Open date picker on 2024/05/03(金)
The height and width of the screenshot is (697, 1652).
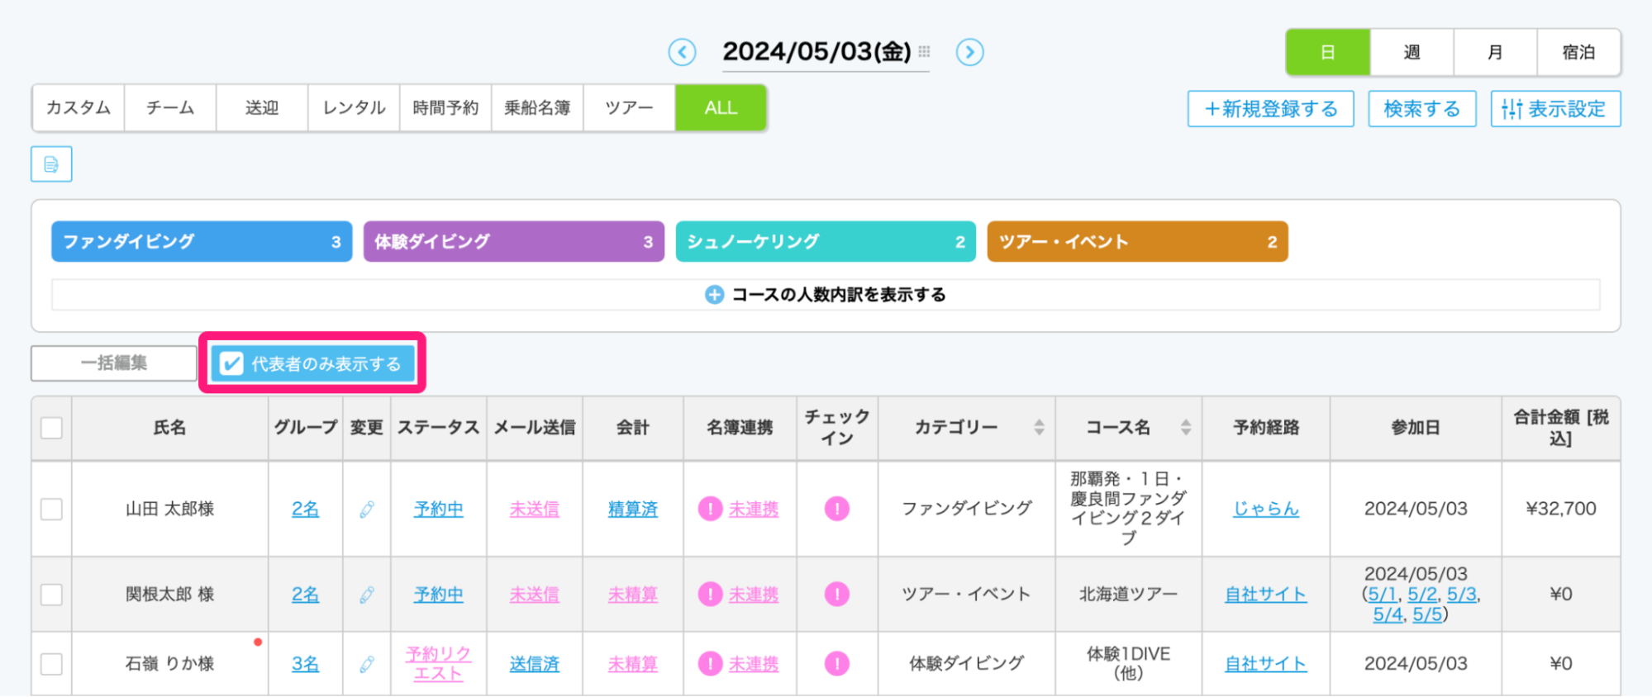(x=816, y=52)
